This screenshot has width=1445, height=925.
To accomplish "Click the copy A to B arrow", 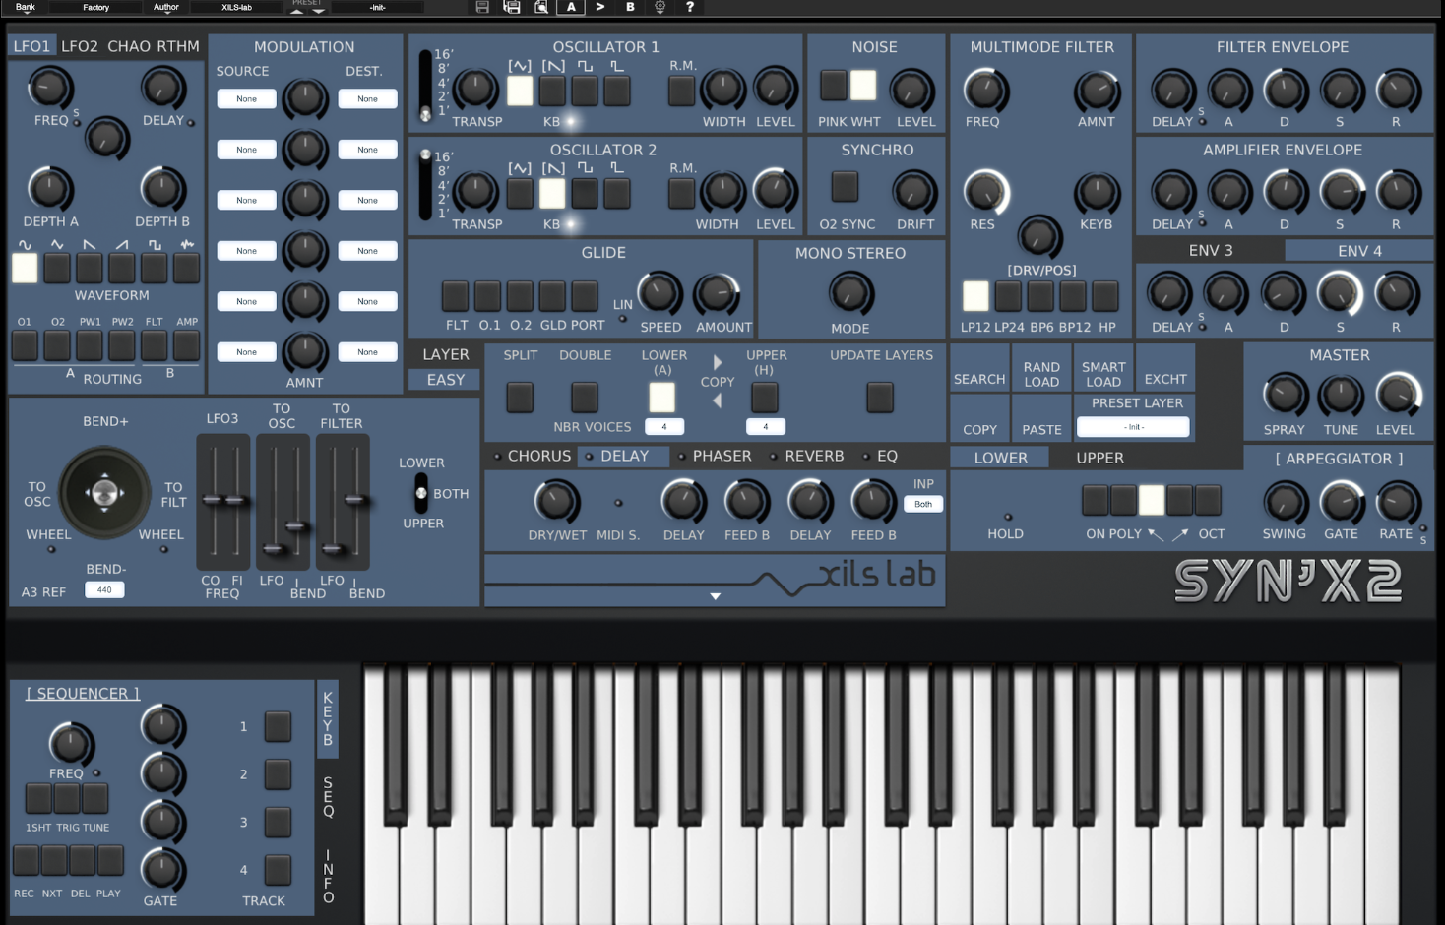I will 600,7.
